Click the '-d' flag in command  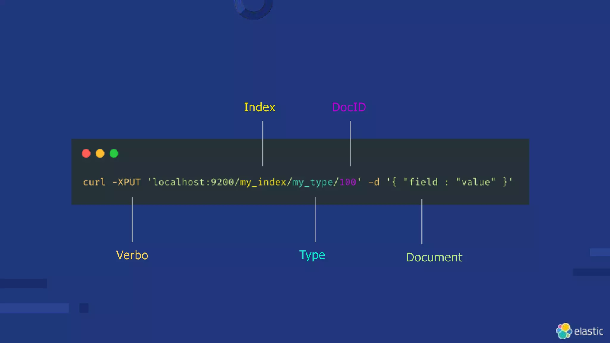point(374,182)
